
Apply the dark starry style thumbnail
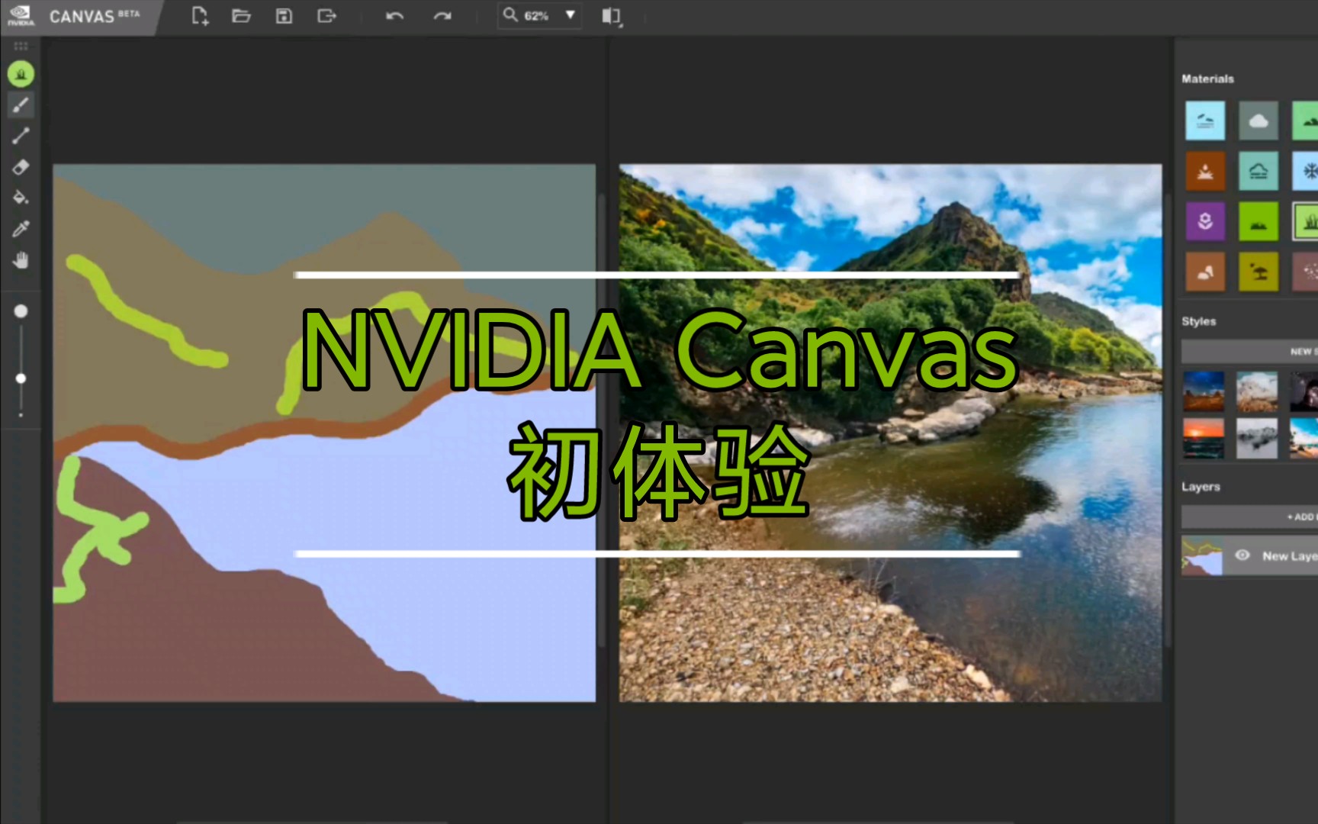(1304, 391)
